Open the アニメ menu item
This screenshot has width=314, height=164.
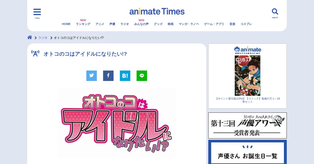point(100,24)
